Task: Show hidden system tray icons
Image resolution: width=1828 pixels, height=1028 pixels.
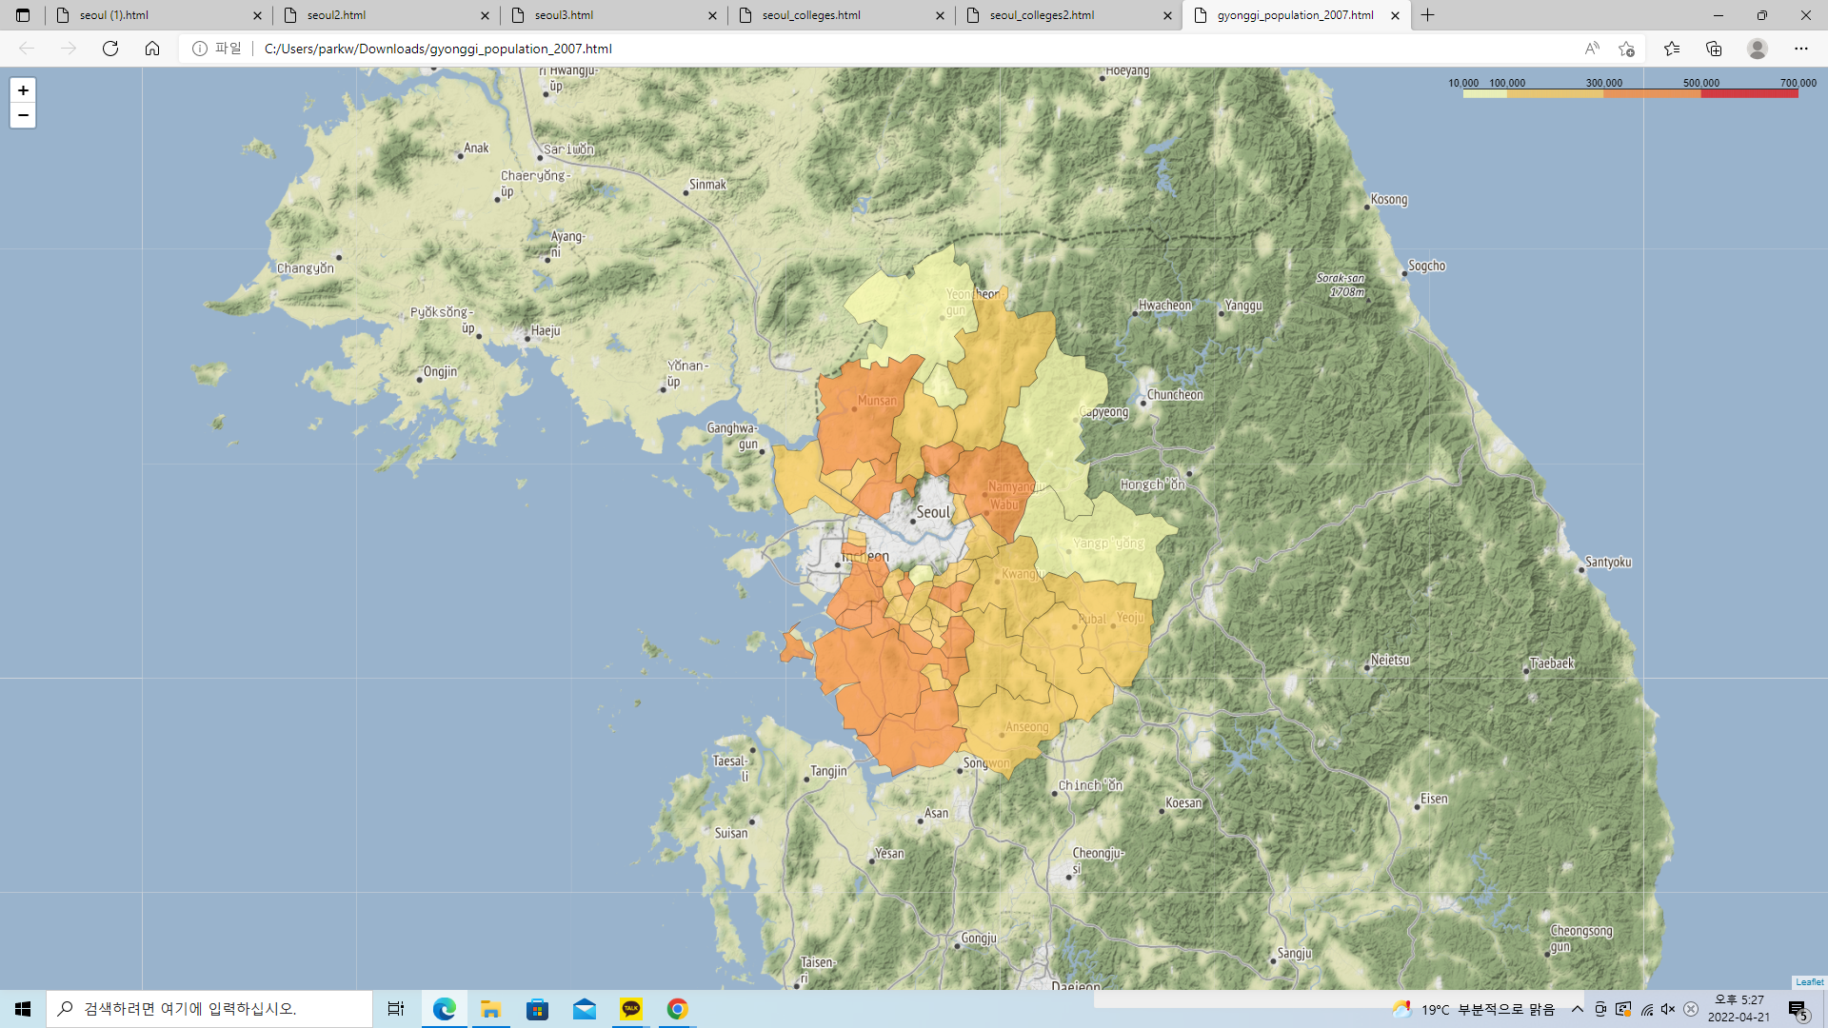Action: 1578,1009
